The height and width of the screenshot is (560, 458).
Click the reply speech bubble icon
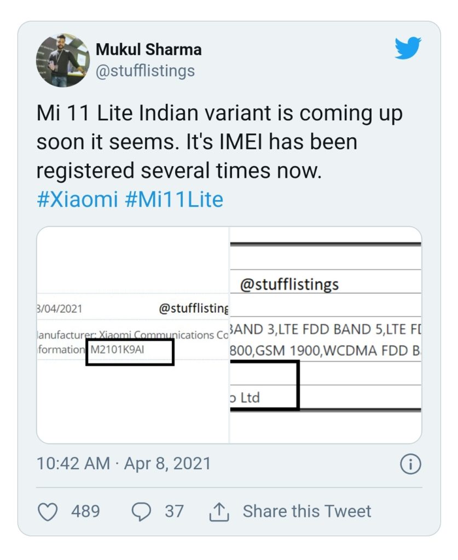[x=142, y=511]
